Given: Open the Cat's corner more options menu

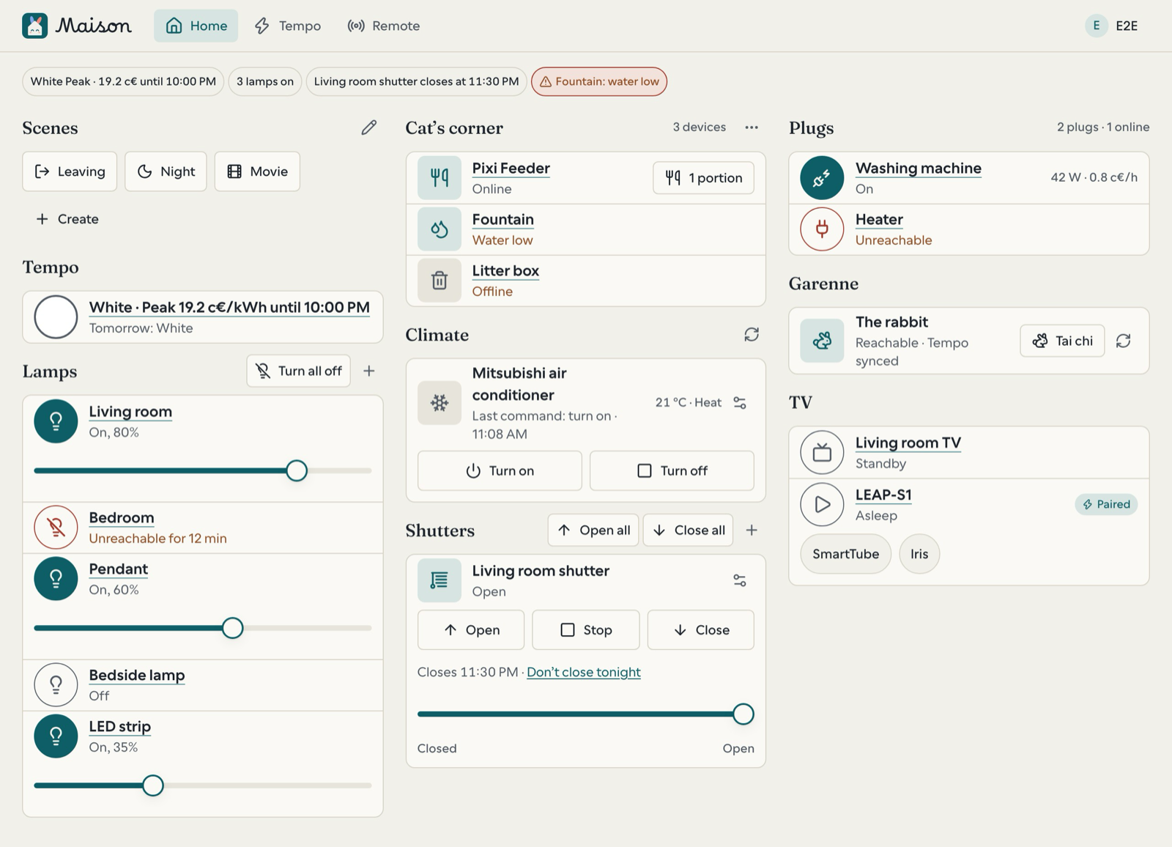Looking at the screenshot, I should pyautogui.click(x=752, y=127).
